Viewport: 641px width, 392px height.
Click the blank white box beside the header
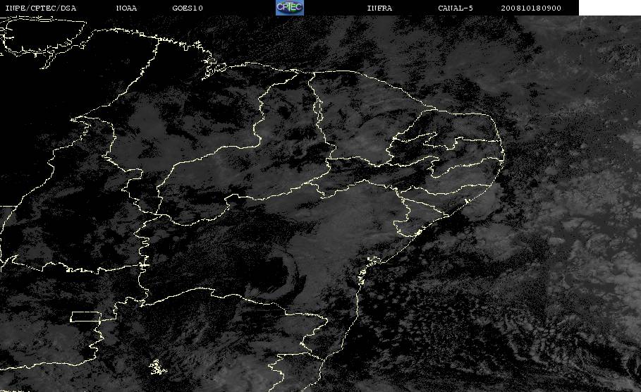[610, 8]
